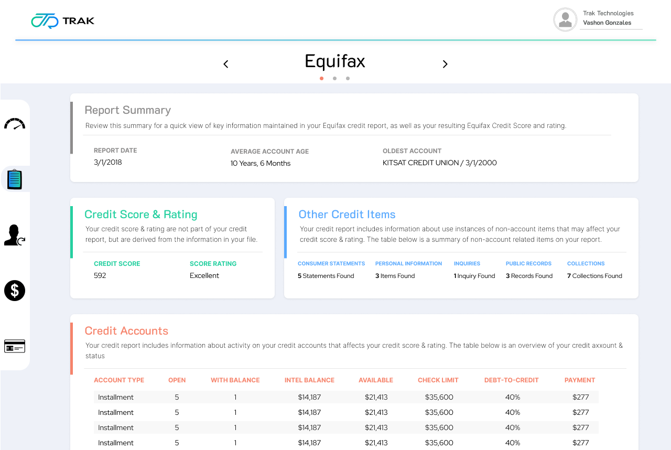Click the credit score value 592
The image size is (671, 450).
[x=100, y=275]
